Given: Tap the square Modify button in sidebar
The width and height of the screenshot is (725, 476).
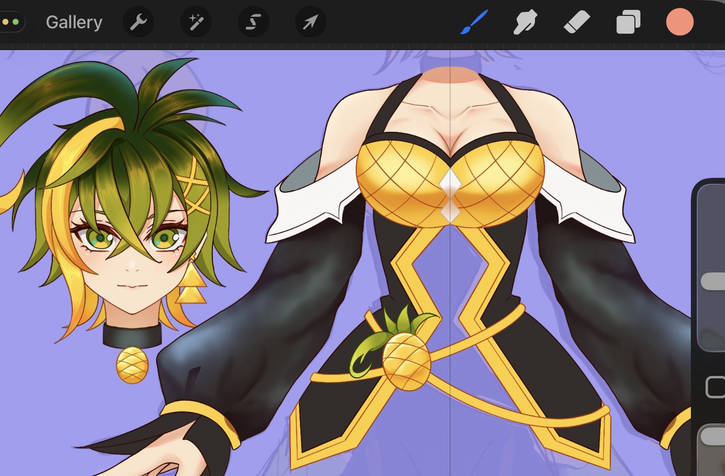Looking at the screenshot, I should coord(715,387).
